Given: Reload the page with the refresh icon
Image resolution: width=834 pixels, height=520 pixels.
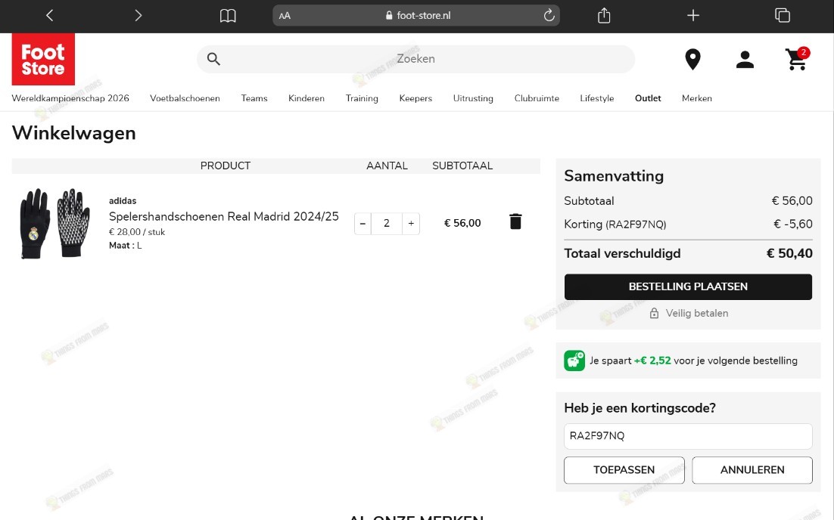Looking at the screenshot, I should tap(549, 15).
